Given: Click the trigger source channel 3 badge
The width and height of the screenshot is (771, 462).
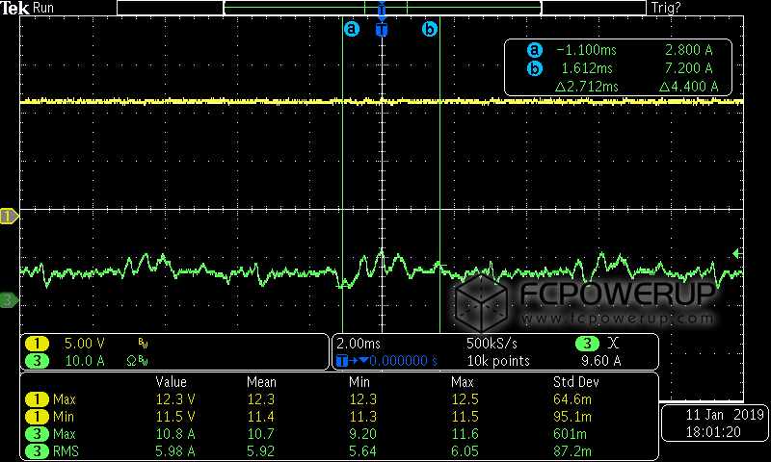Looking at the screenshot, I should click(x=587, y=344).
